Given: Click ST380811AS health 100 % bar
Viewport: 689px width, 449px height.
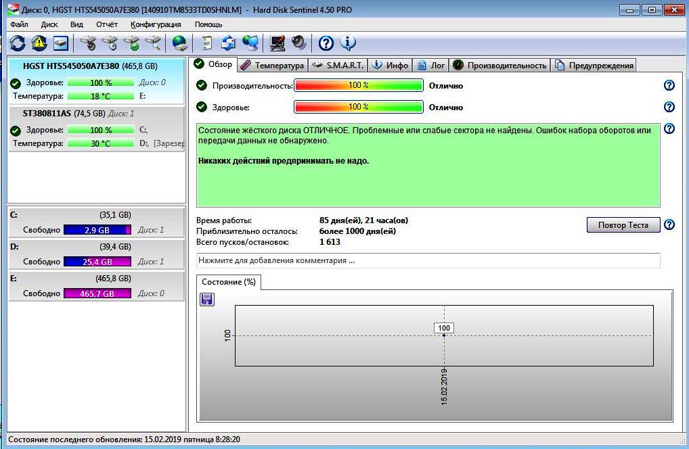Looking at the screenshot, I should tap(101, 130).
